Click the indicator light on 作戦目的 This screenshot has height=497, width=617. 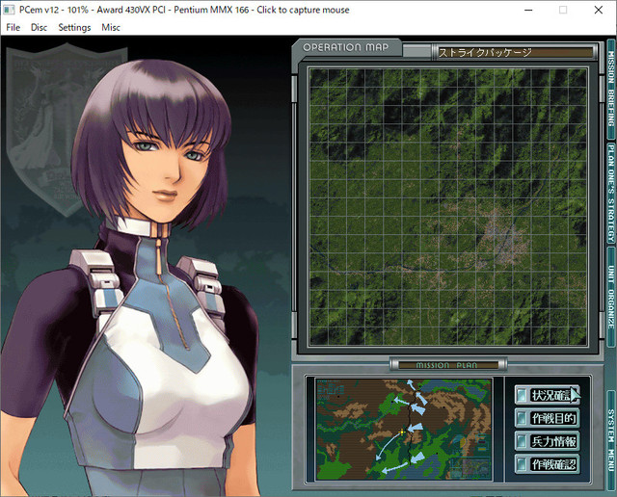(x=522, y=418)
